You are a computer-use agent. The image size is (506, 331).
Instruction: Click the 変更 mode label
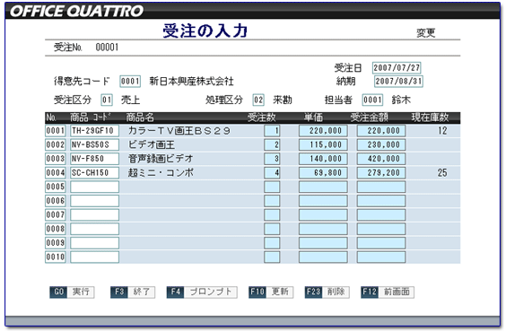(x=426, y=32)
